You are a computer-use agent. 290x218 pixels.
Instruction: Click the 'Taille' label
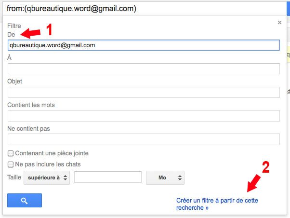pyautogui.click(x=14, y=177)
